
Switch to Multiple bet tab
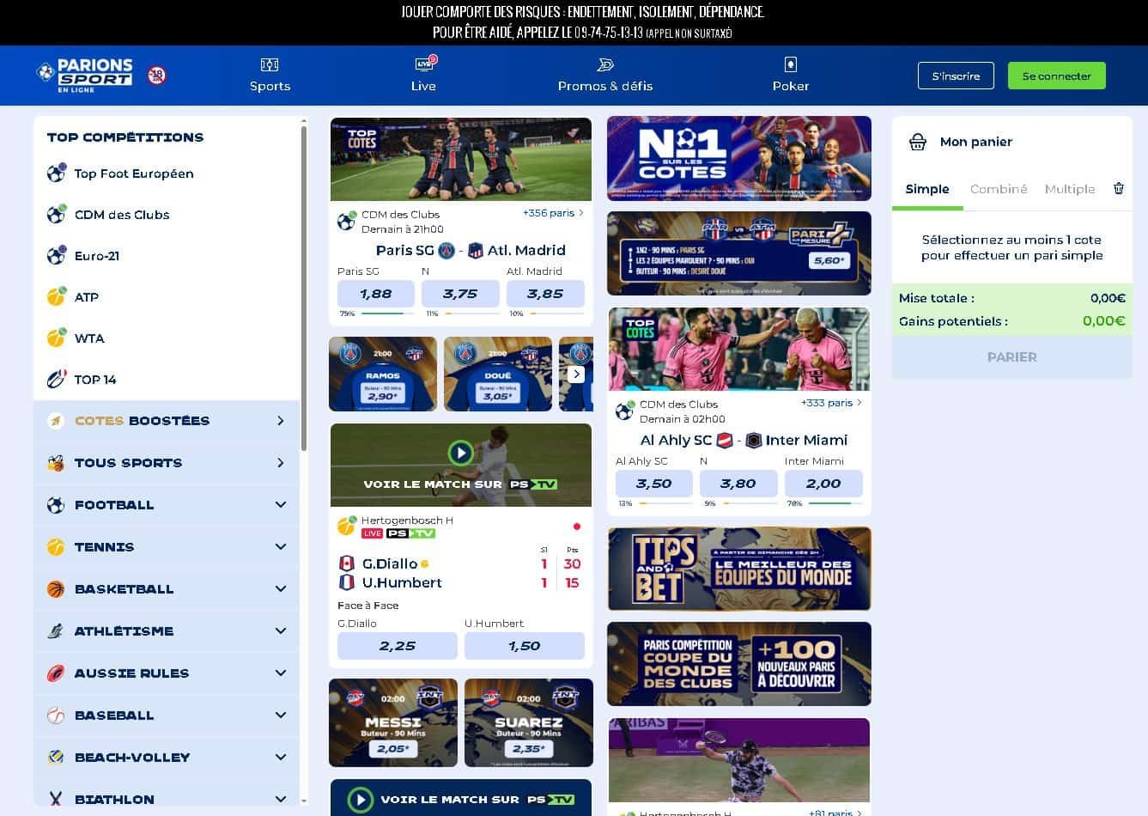(1070, 189)
